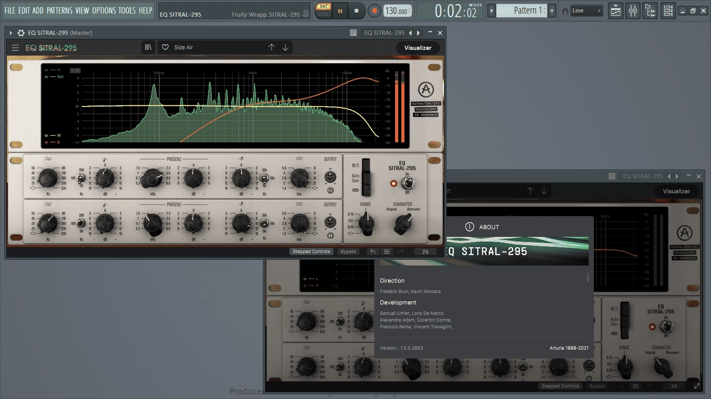Click the About dialog scrollbar

[588, 277]
